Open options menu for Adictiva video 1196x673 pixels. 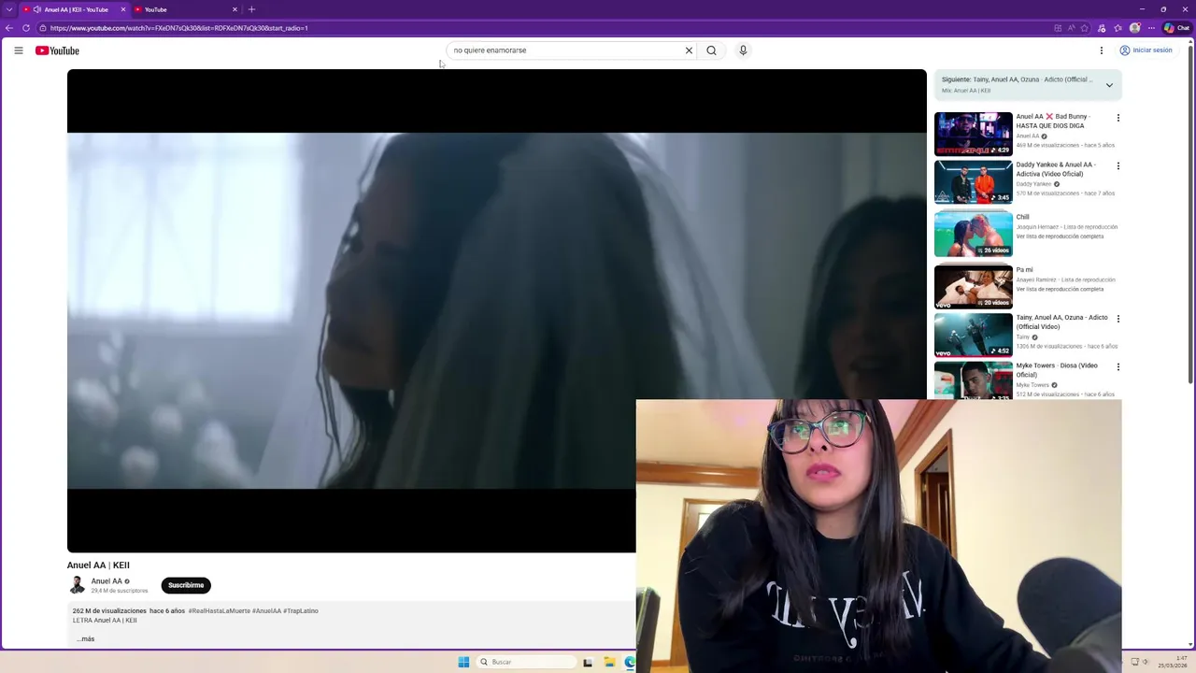[1118, 165]
